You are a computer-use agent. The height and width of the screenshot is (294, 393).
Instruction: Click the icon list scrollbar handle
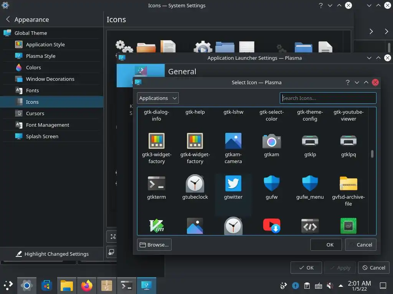372,154
